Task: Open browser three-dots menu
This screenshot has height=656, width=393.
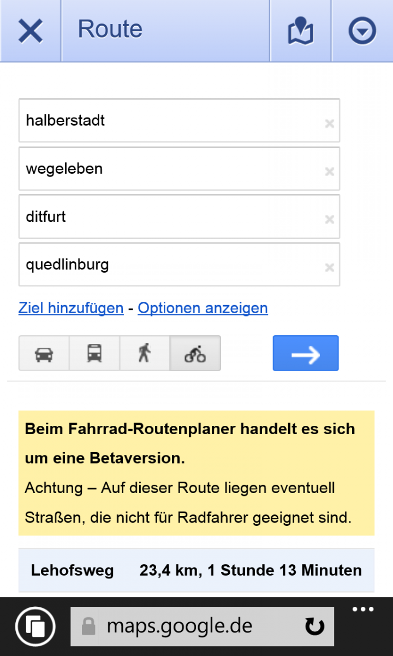Action: pyautogui.click(x=363, y=610)
